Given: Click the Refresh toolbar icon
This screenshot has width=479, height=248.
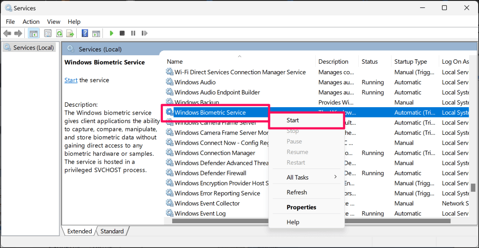Looking at the screenshot, I should coord(59,33).
